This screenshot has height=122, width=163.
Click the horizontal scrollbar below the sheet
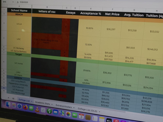pos(78,105)
